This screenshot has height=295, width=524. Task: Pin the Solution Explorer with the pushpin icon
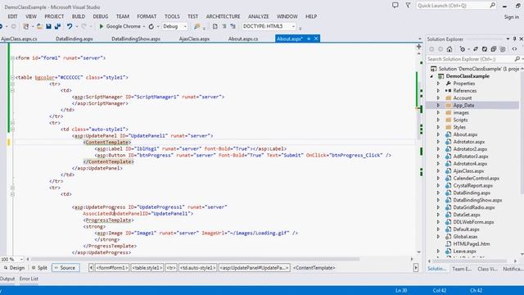coord(515,39)
